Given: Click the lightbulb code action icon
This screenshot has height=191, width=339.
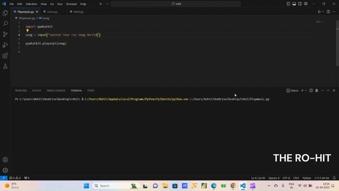Looking at the screenshot, I should pyautogui.click(x=28, y=31).
